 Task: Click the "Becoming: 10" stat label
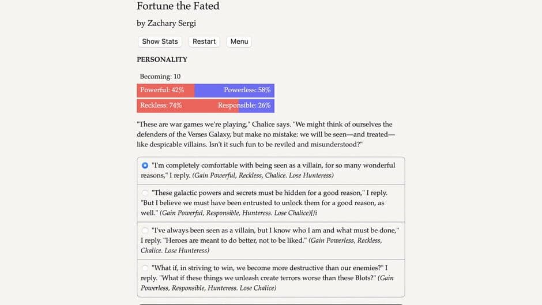160,76
